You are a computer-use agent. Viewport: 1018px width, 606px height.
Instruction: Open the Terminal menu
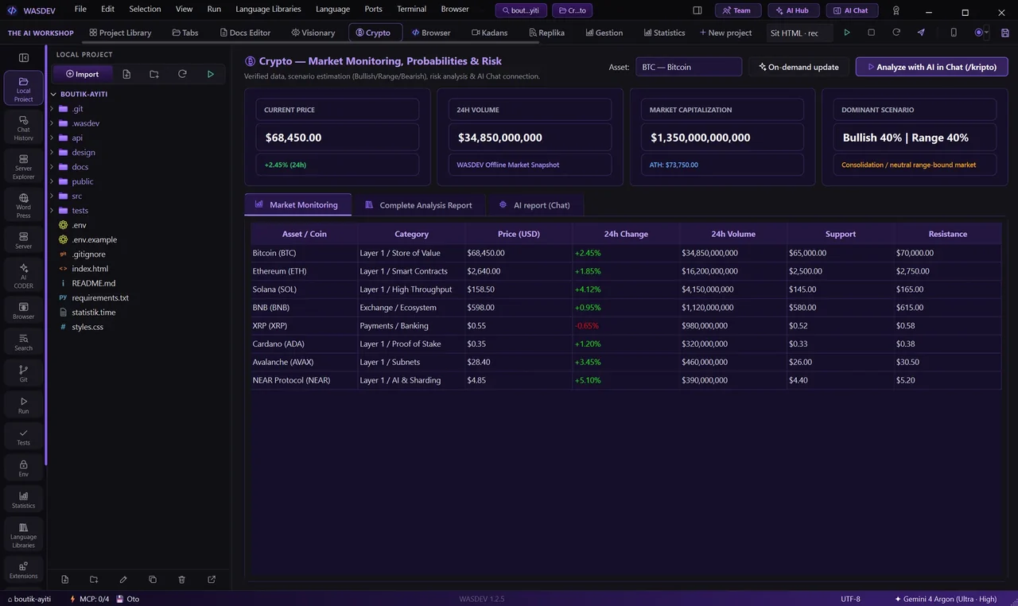[x=412, y=10]
